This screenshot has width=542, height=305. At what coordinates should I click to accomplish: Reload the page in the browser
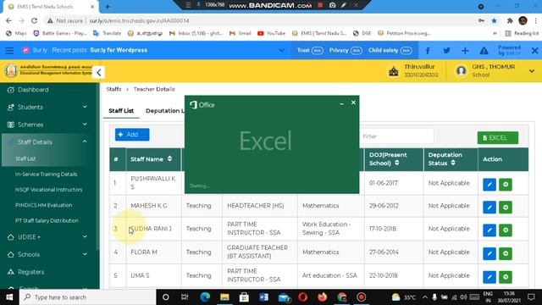(x=34, y=20)
